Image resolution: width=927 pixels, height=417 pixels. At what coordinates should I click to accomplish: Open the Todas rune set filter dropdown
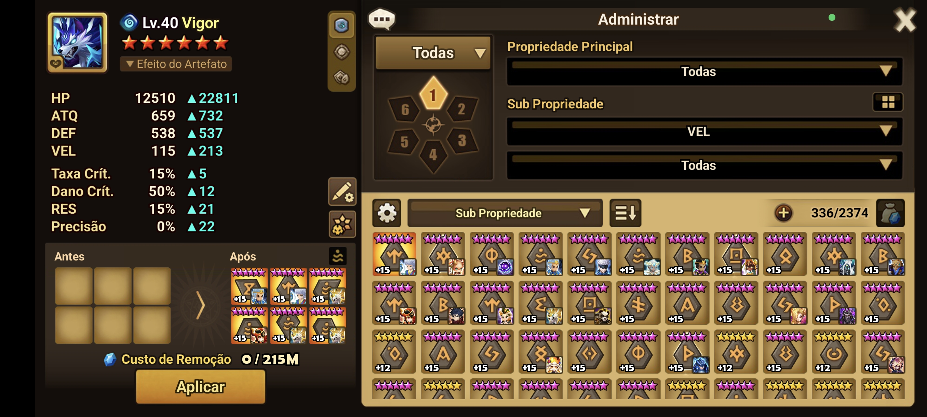(x=433, y=53)
